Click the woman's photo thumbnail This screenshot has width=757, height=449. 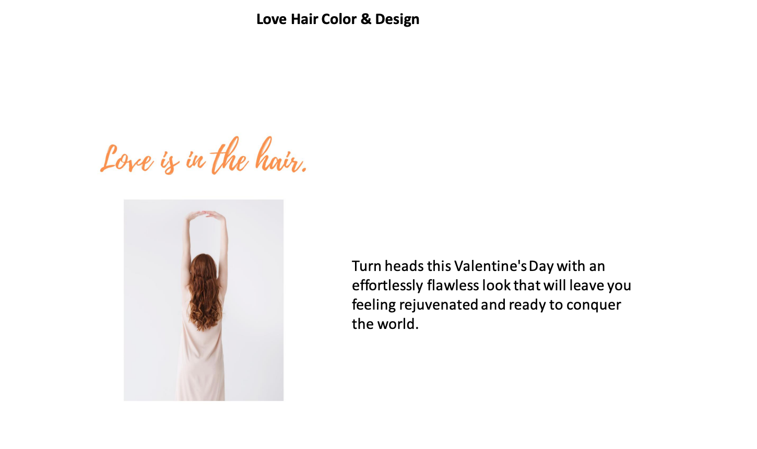tap(204, 300)
